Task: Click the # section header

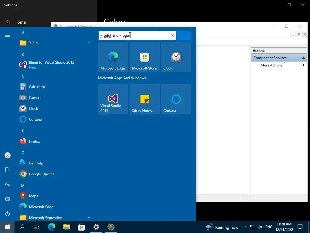Action: click(x=23, y=32)
